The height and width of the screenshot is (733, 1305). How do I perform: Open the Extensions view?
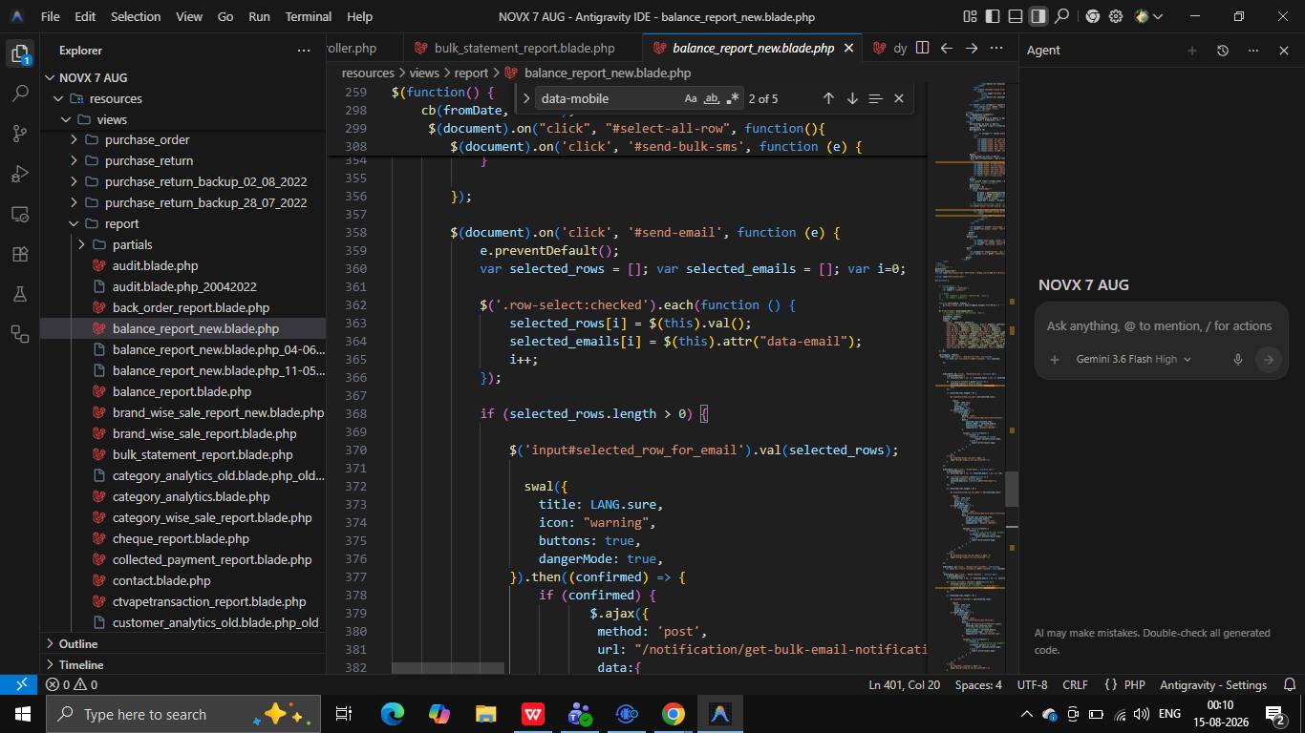pos(20,254)
